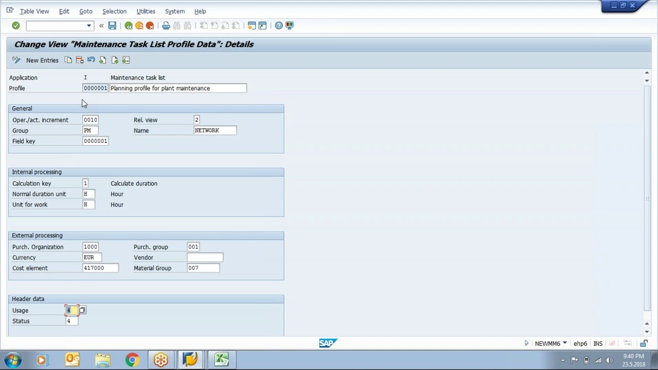Image resolution: width=658 pixels, height=370 pixels.
Task: Click the Undo Change icon
Action: 91,60
